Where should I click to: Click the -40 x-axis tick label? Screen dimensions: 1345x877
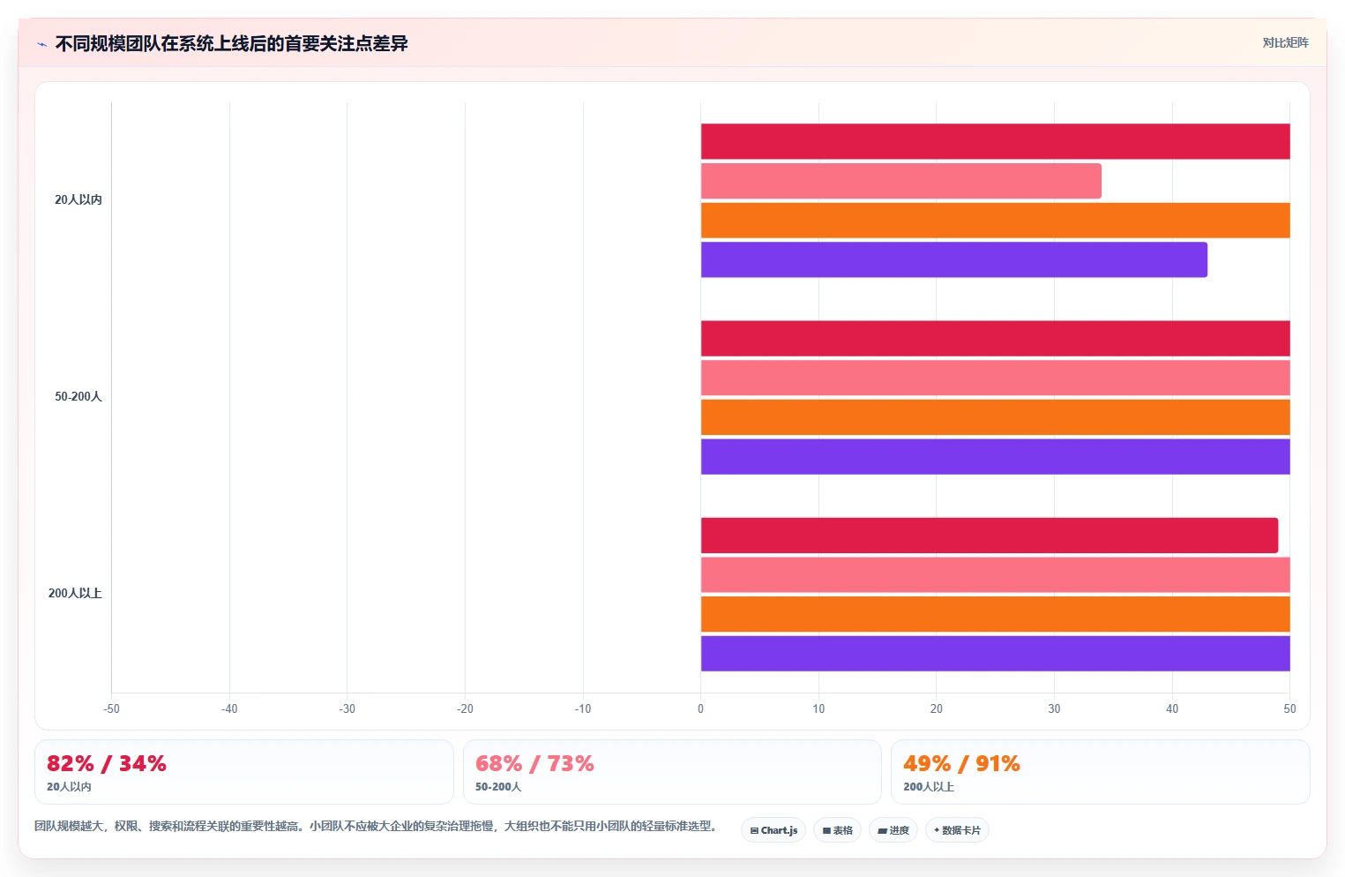point(229,708)
